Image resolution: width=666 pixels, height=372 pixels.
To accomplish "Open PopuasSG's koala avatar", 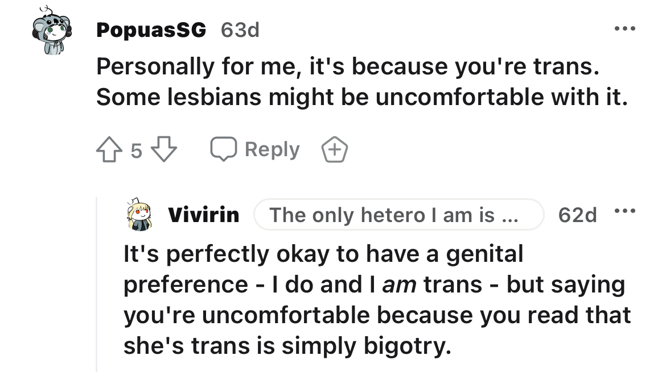I will [52, 31].
